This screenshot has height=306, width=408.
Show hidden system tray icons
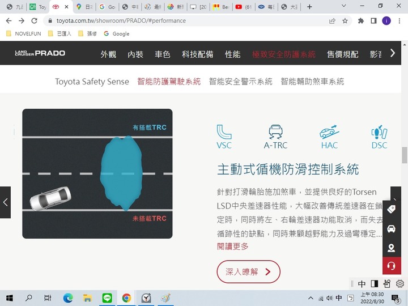pyautogui.click(x=311, y=298)
